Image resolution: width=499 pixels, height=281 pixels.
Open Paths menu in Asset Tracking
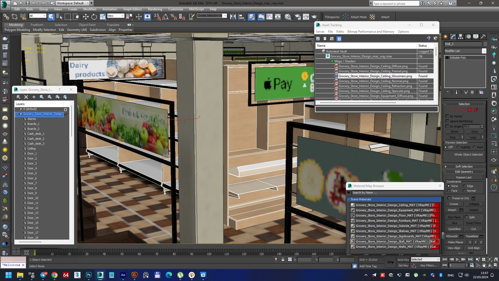[x=340, y=31]
